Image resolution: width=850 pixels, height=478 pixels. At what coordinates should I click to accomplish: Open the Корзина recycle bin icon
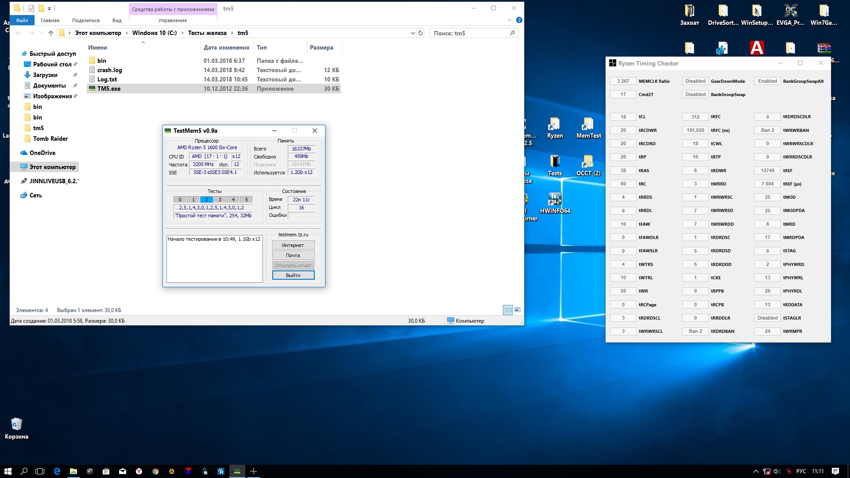(x=16, y=426)
